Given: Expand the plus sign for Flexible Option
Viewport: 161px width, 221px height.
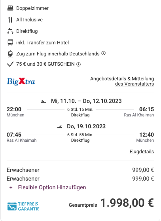Looking at the screenshot, I should (11, 187).
